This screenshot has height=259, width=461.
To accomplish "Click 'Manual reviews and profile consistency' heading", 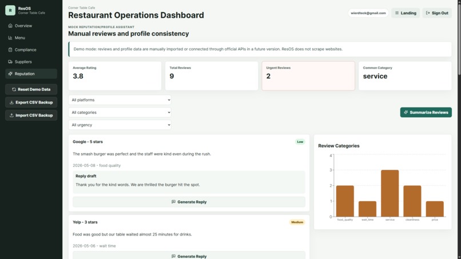I will (x=129, y=34).
